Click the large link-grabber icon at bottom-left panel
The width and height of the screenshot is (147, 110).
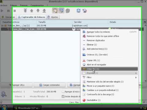[x=4, y=94]
